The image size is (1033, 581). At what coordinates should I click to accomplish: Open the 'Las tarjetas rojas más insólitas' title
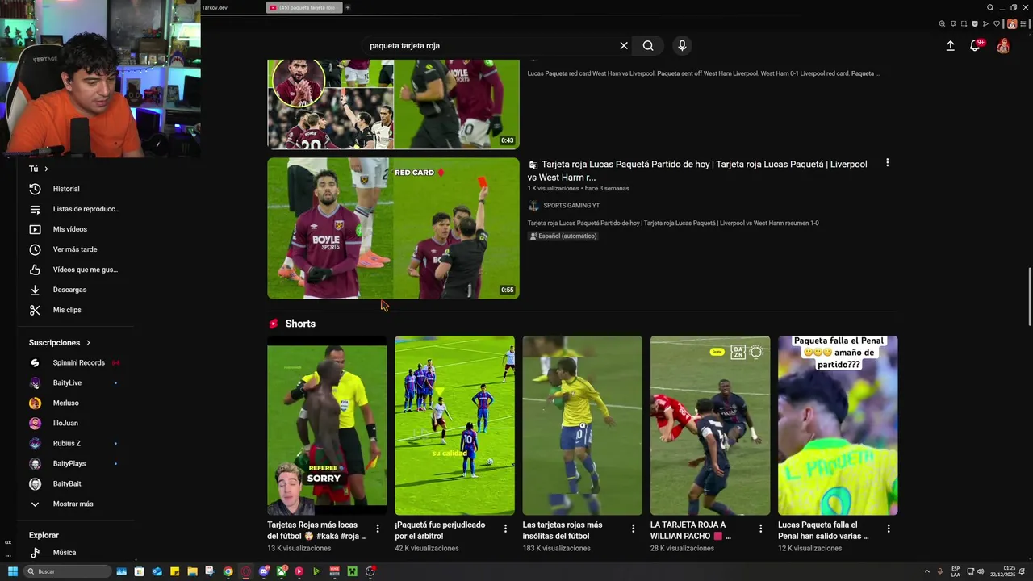pos(563,530)
